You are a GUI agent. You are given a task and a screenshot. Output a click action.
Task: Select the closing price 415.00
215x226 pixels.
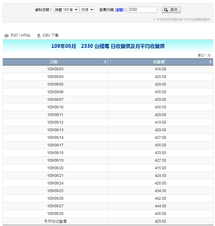coord(160,168)
